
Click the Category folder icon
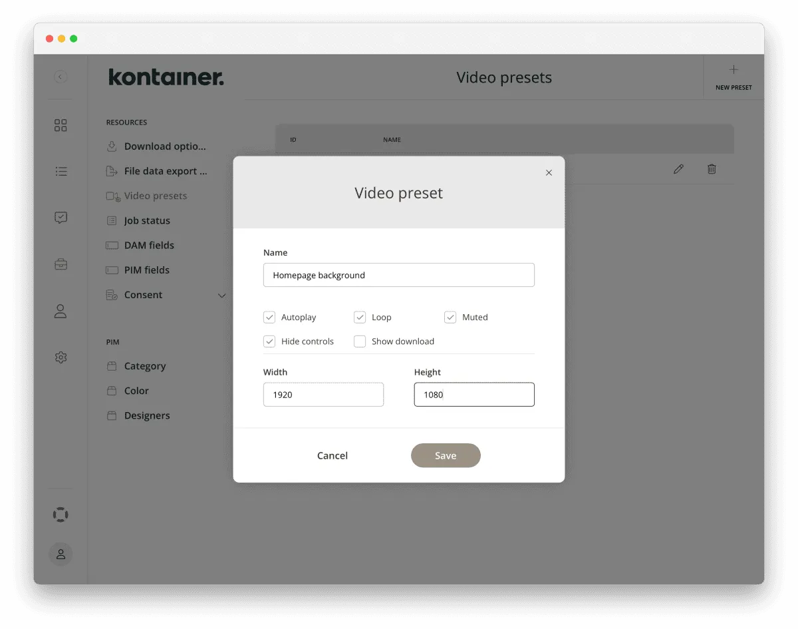click(x=112, y=366)
